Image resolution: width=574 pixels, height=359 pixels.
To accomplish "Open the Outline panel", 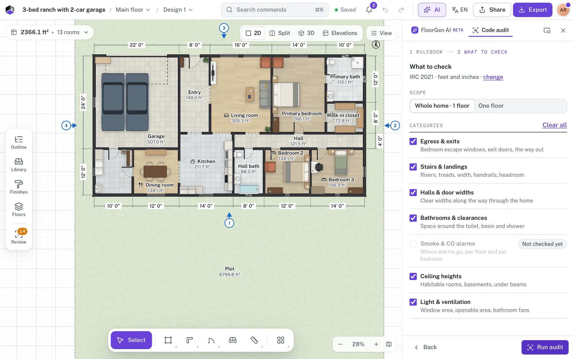I will click(x=19, y=142).
